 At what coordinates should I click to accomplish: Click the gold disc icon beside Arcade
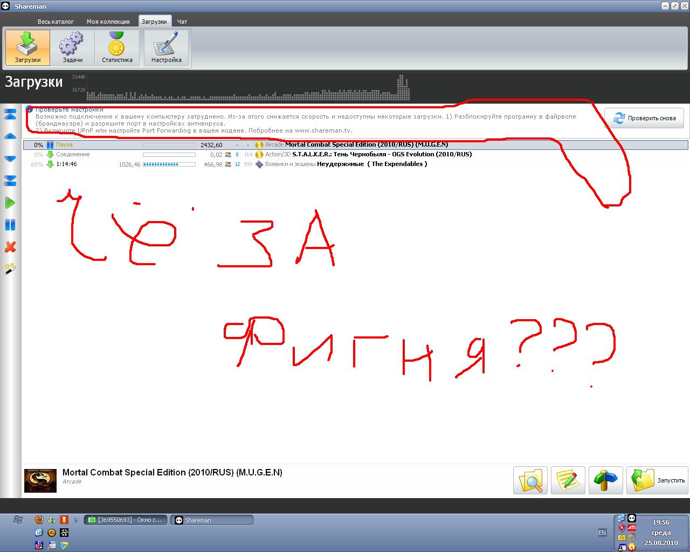[x=259, y=144]
